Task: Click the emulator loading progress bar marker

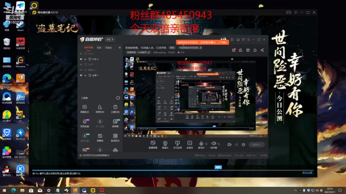Action: [218, 167]
